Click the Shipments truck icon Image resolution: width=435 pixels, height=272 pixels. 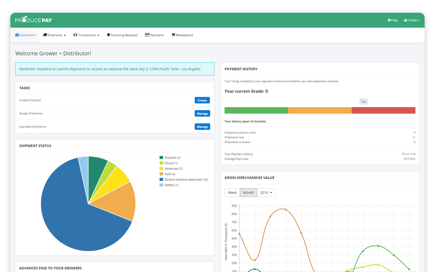(45, 35)
